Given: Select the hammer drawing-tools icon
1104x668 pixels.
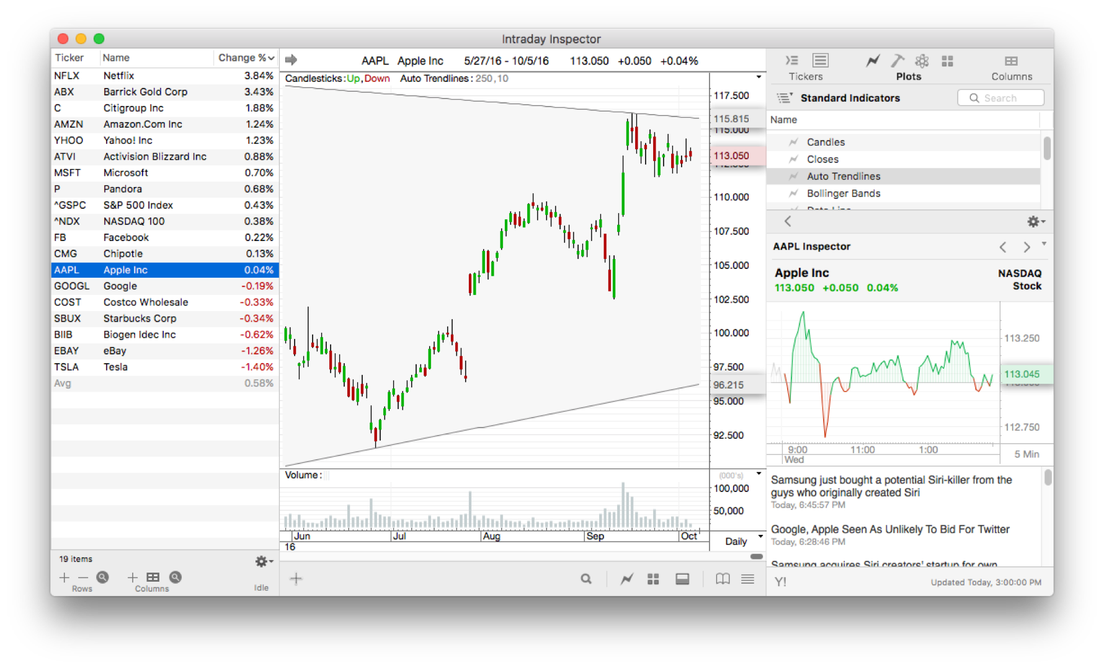Looking at the screenshot, I should click(x=897, y=60).
